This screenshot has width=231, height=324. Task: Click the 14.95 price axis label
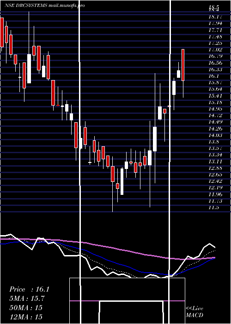click(x=215, y=109)
